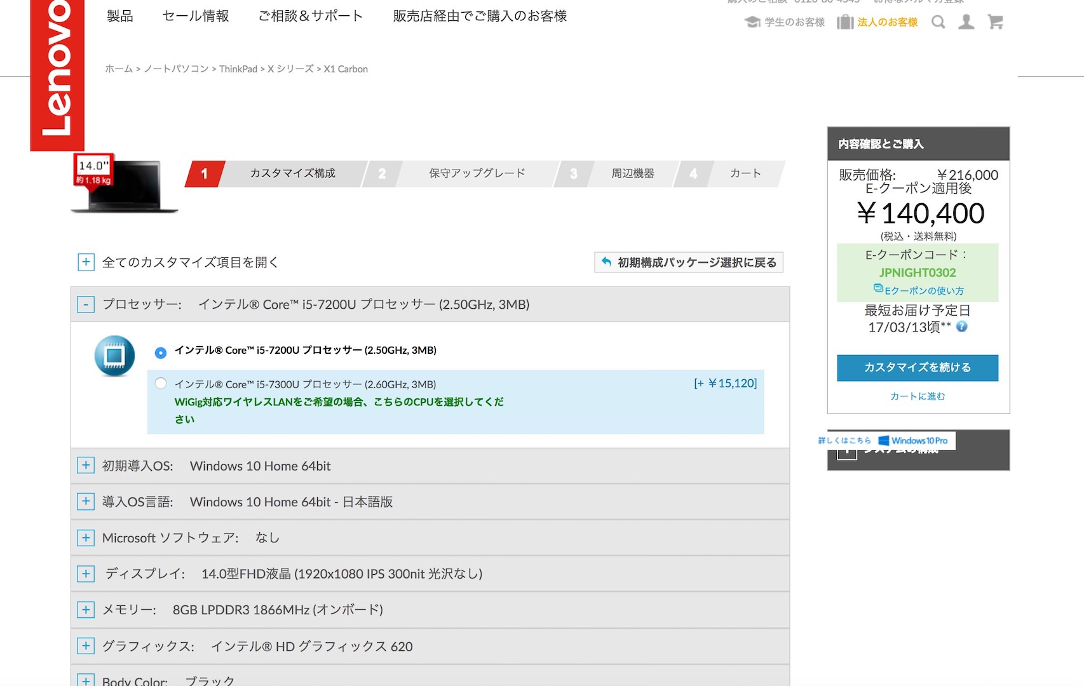Click 初期構成パッケージ選択に戻る button
Viewport: 1084px width, 686px height.
tap(689, 262)
